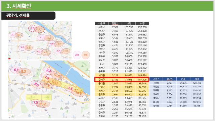Click the 15.2 orange bubble on upper map

click(x=49, y=38)
